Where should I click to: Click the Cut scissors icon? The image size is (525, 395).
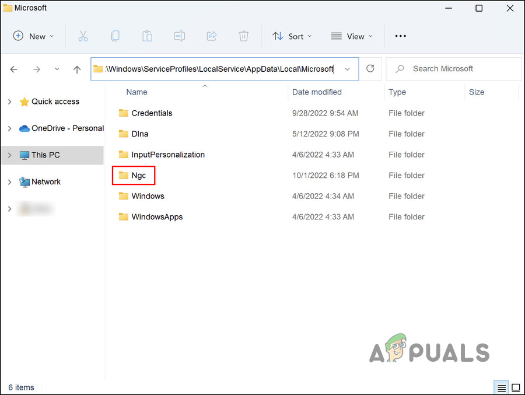(83, 36)
